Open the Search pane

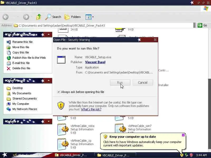tap(53, 17)
